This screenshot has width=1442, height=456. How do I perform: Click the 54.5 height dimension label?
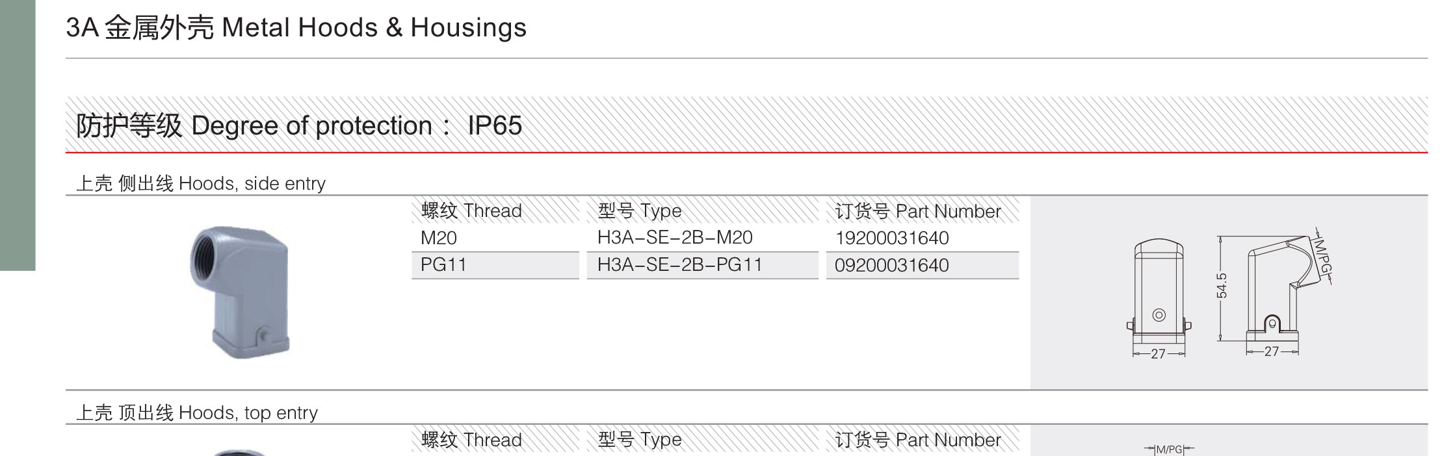[1222, 286]
